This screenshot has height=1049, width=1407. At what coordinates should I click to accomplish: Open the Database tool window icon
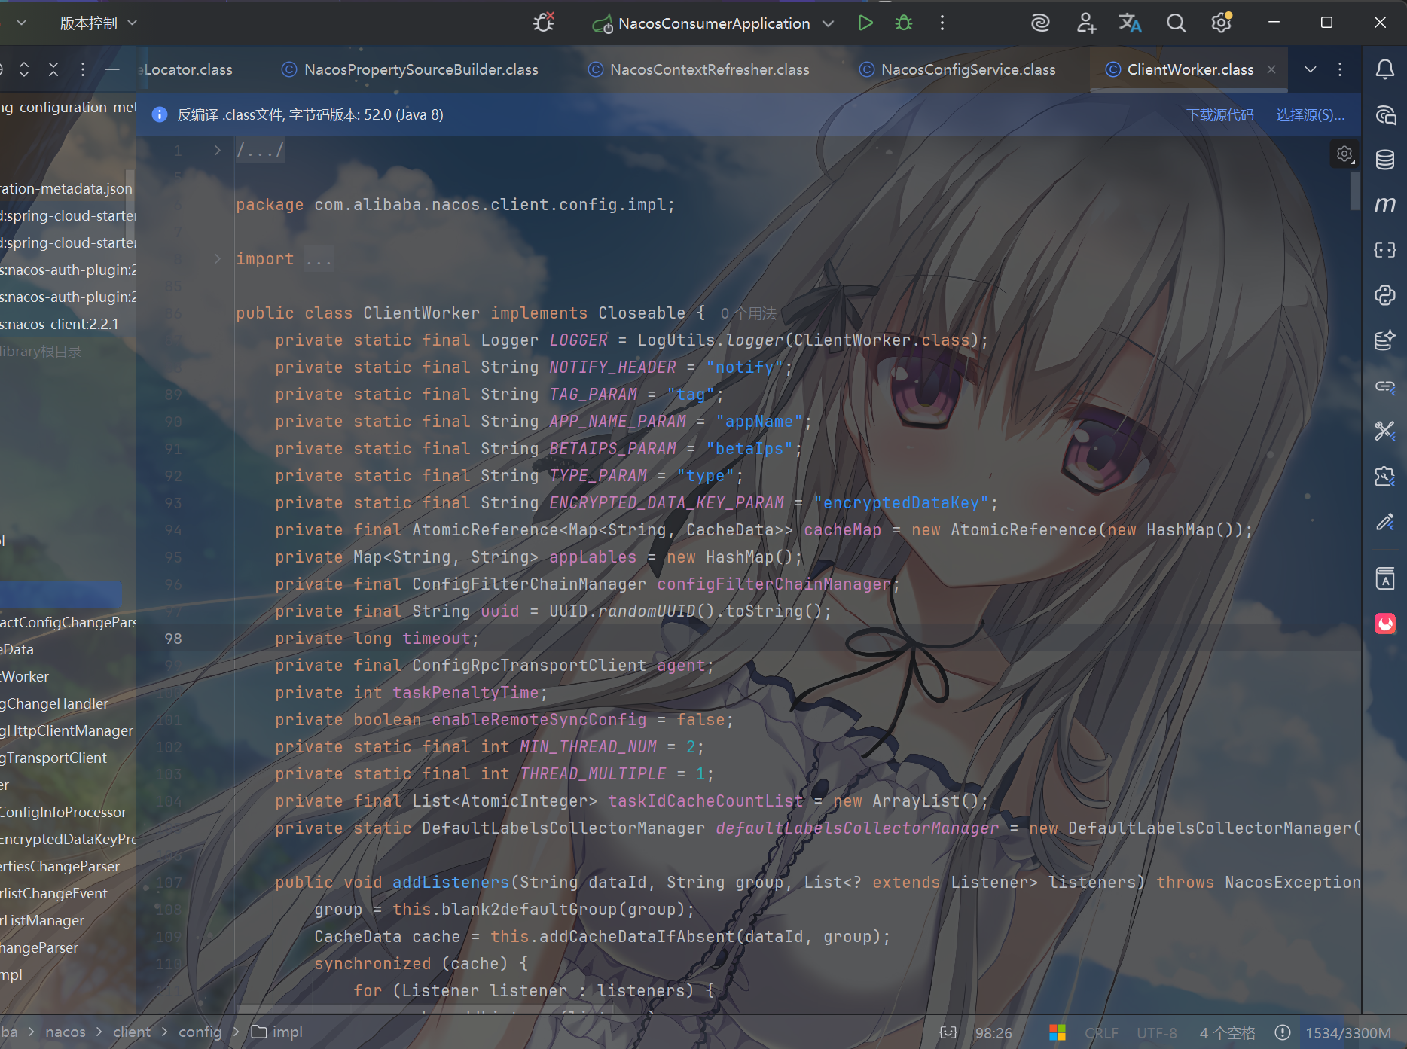1384,160
